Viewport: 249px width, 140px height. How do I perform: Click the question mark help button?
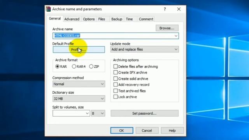(x=165, y=9)
